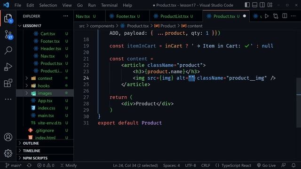
Task: Expand the OUTLINE section
Action: 45,143
